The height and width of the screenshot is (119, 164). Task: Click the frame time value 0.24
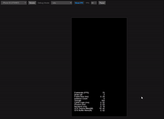click(x=102, y=97)
